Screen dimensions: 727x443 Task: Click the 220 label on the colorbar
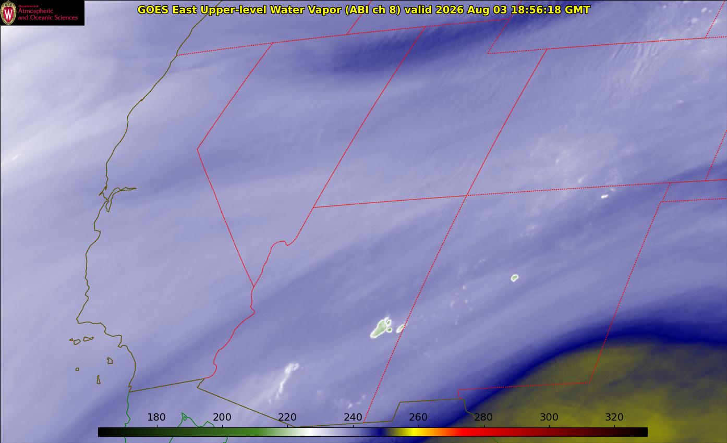(287, 417)
